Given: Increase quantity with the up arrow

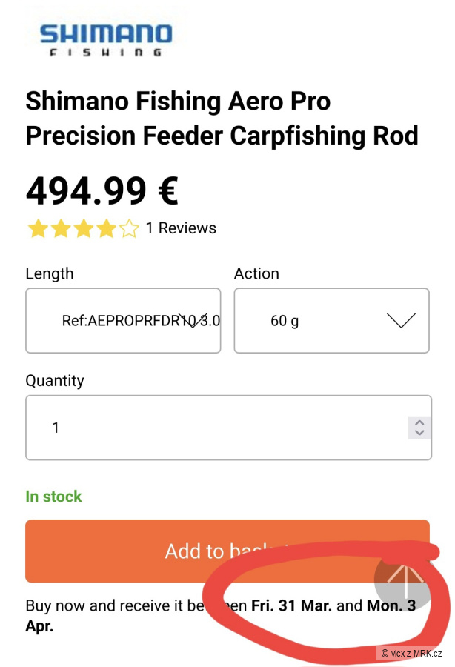Looking at the screenshot, I should [419, 422].
